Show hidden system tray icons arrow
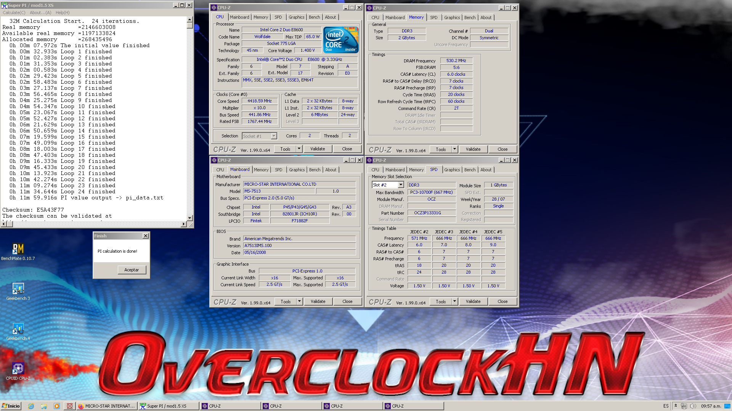The width and height of the screenshot is (732, 411). tap(676, 406)
